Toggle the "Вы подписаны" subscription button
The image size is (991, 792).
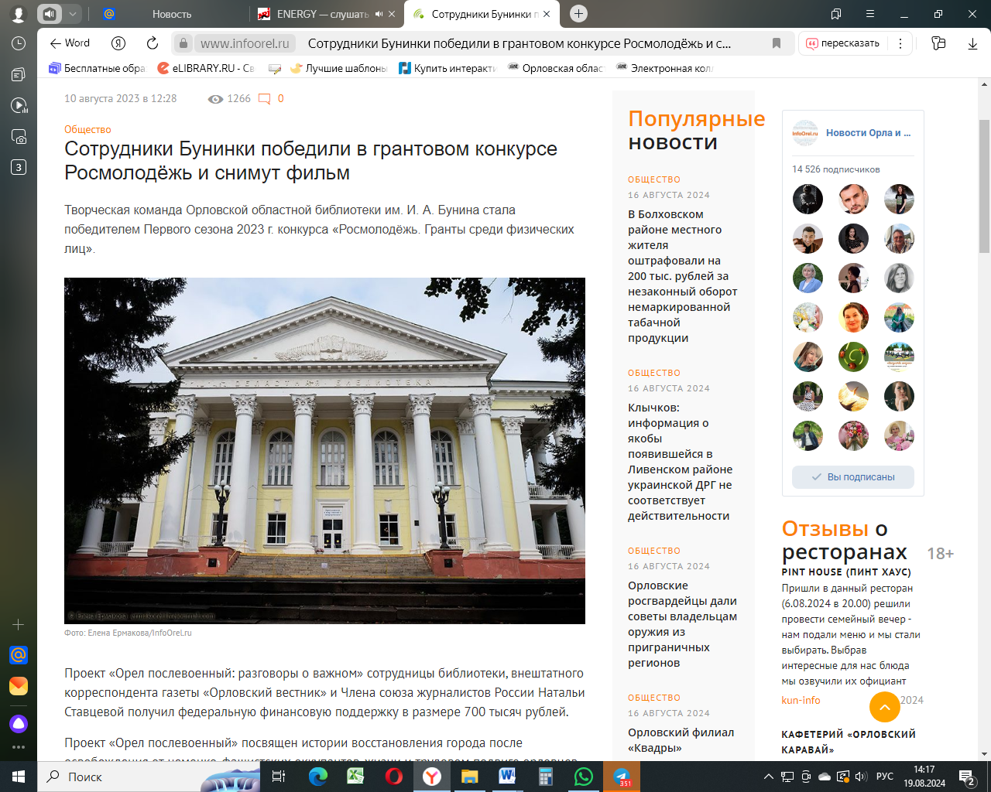pyautogui.click(x=852, y=477)
